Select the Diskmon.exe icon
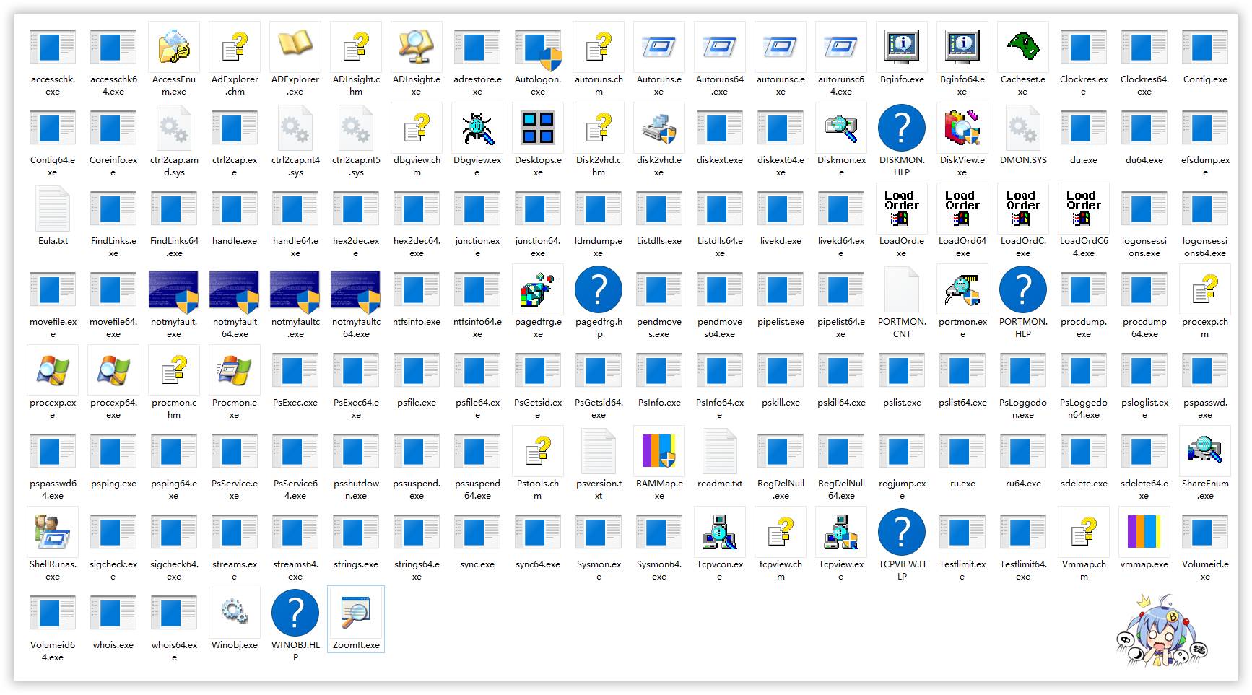This screenshot has width=1252, height=695. 841,128
